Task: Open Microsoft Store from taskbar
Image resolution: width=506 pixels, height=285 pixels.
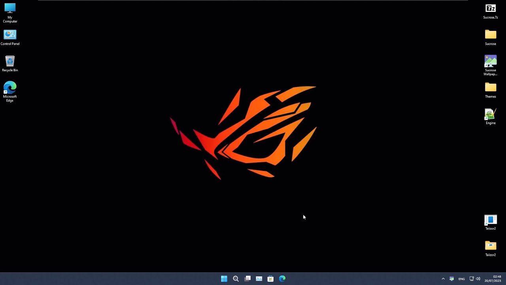Action: pyautogui.click(x=270, y=279)
